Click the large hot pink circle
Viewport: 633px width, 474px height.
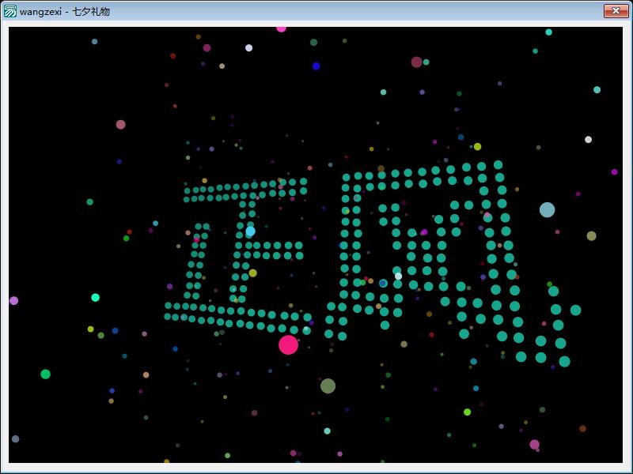[x=288, y=345]
